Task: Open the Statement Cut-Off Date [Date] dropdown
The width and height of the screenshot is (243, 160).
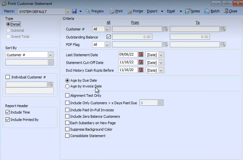Action: point(161,62)
